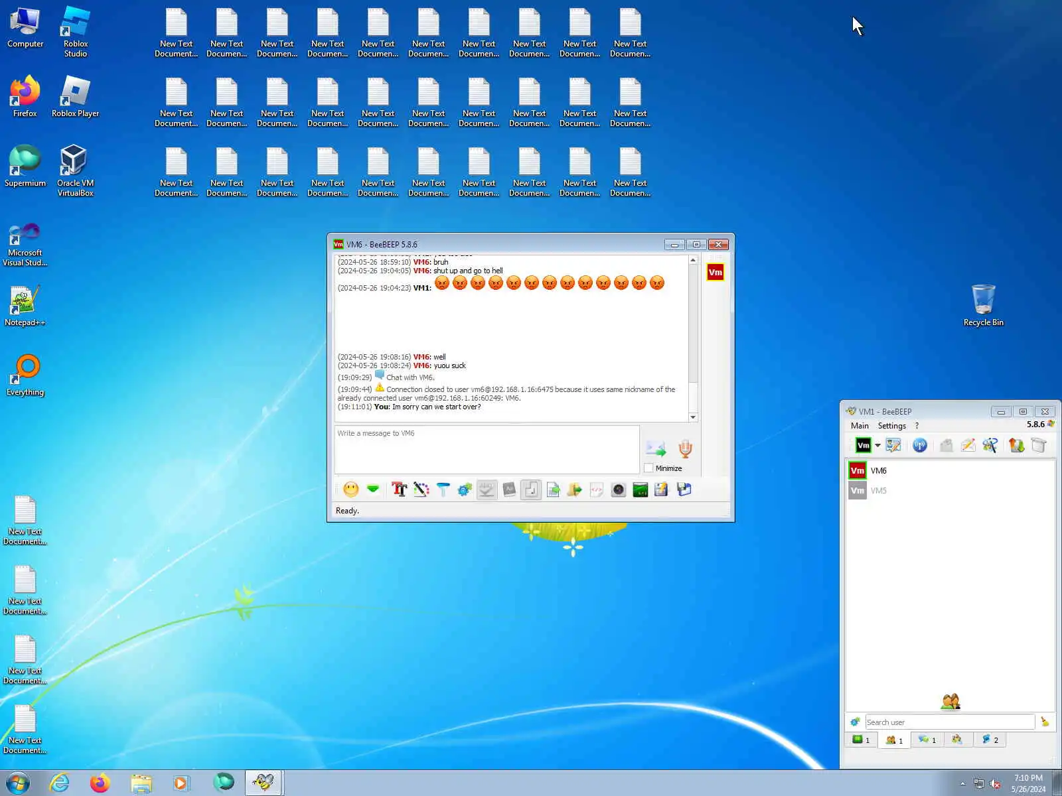The width and height of the screenshot is (1062, 796).
Task: Click the gray box icon in VM1 toolbar
Action: coord(1039,445)
